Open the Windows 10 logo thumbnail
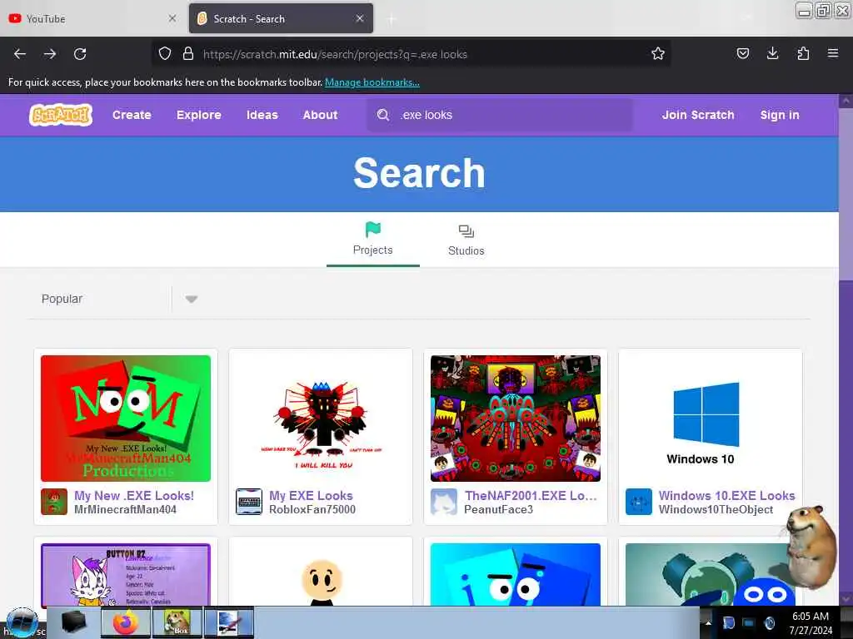The height and width of the screenshot is (639, 853). [710, 419]
